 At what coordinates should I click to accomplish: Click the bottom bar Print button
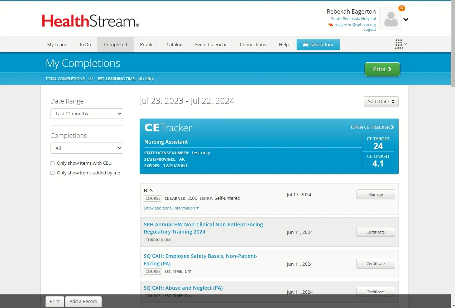[55, 302]
